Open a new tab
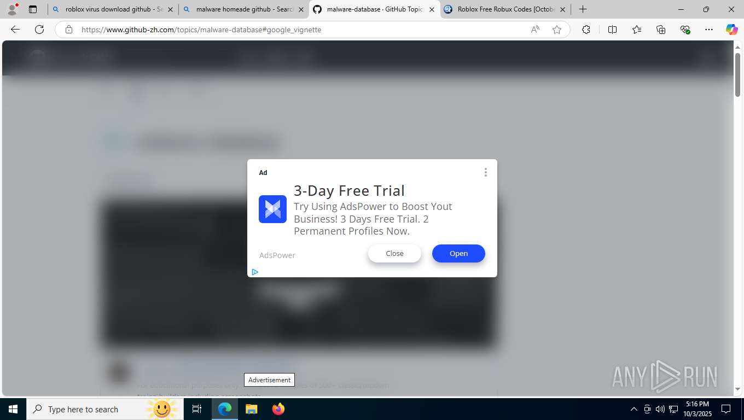This screenshot has height=420, width=744. (x=583, y=9)
